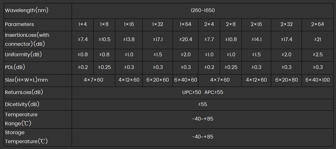
Task: Select the ≥20.4 insertion loss value
Action: pyautogui.click(x=185, y=39)
